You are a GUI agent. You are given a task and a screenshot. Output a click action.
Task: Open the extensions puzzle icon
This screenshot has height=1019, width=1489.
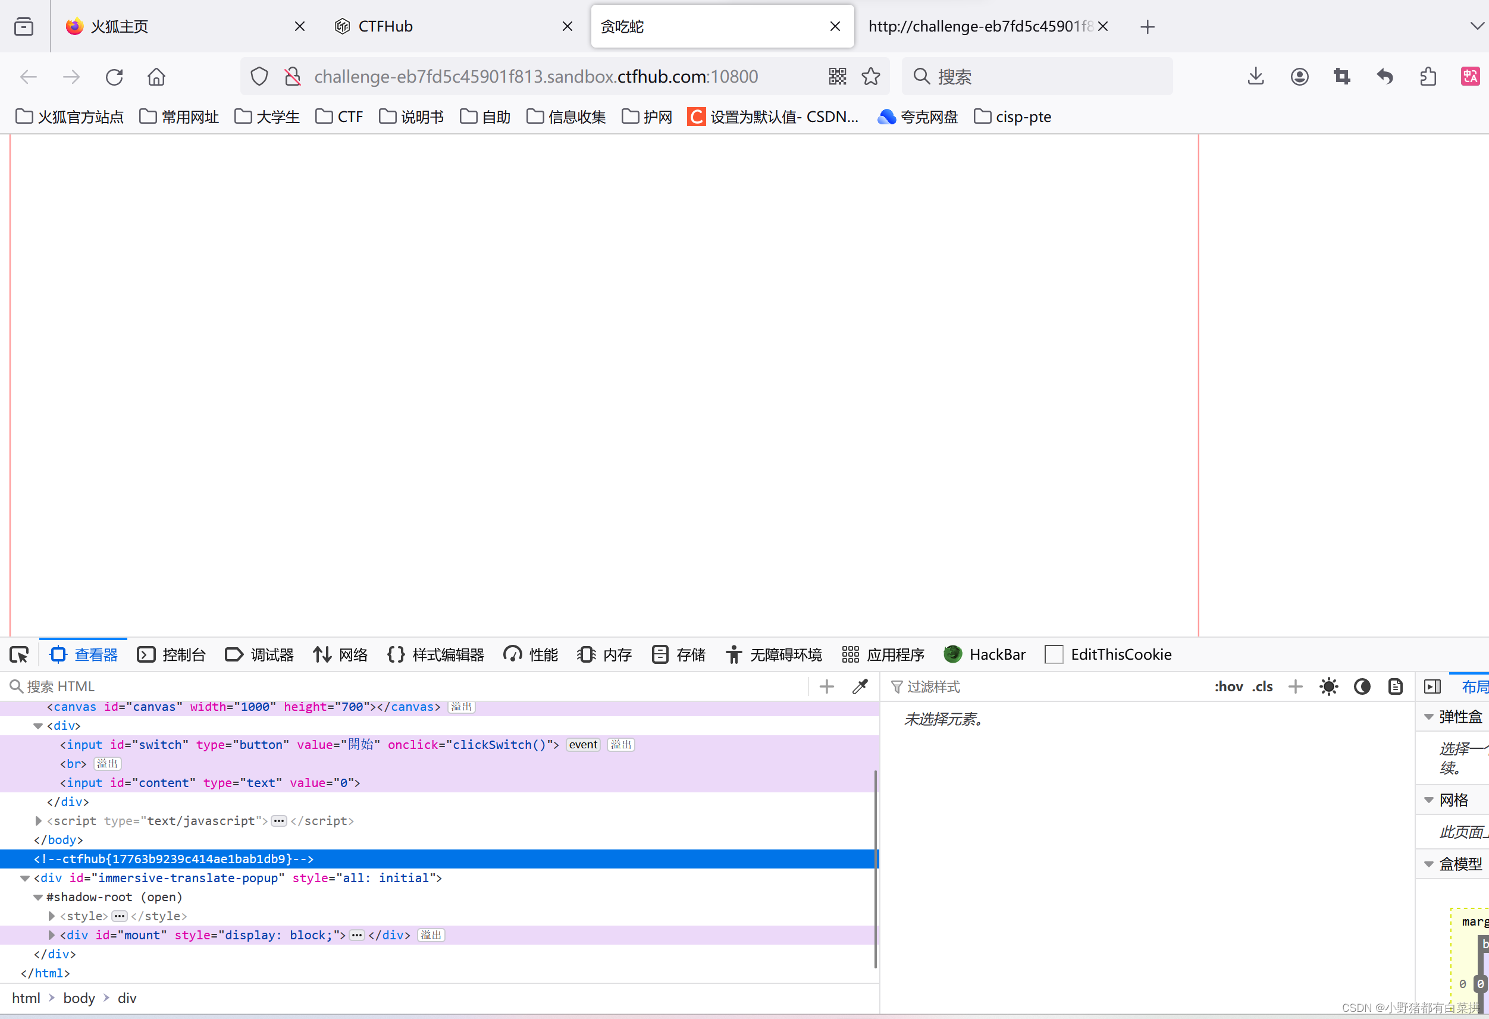pos(1428,77)
